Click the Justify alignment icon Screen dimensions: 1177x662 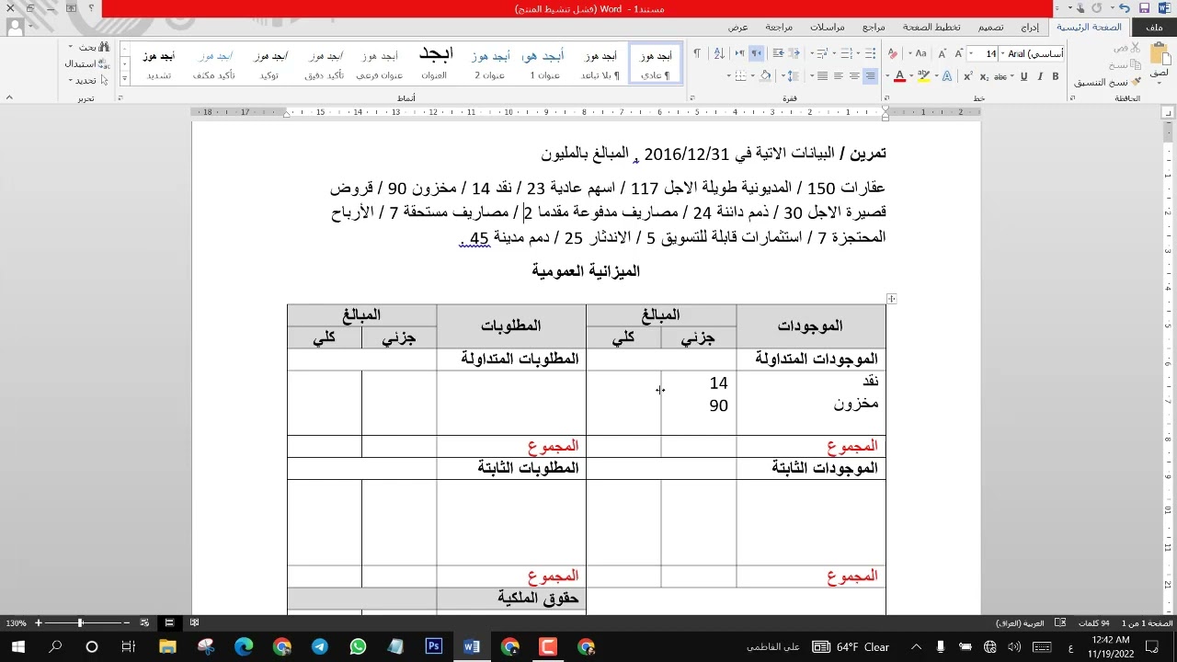point(822,76)
